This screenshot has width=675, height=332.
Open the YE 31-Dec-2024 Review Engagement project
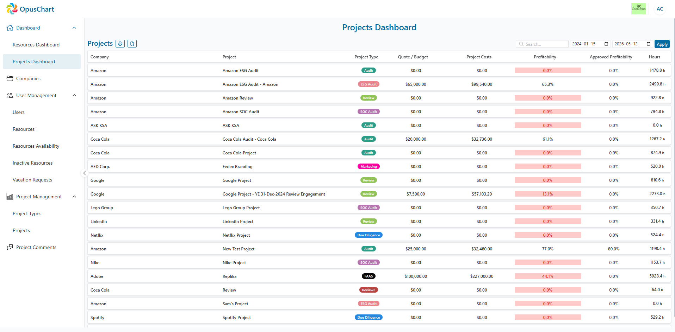click(379, 194)
